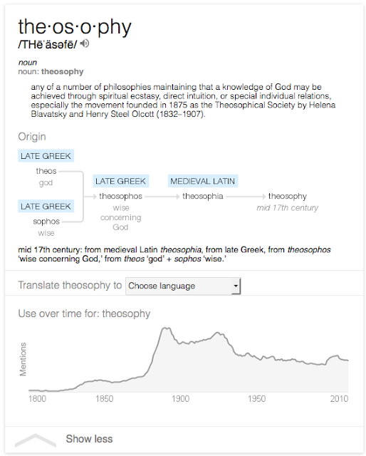Click the MEDIEVAL LATIN language label

coord(203,181)
